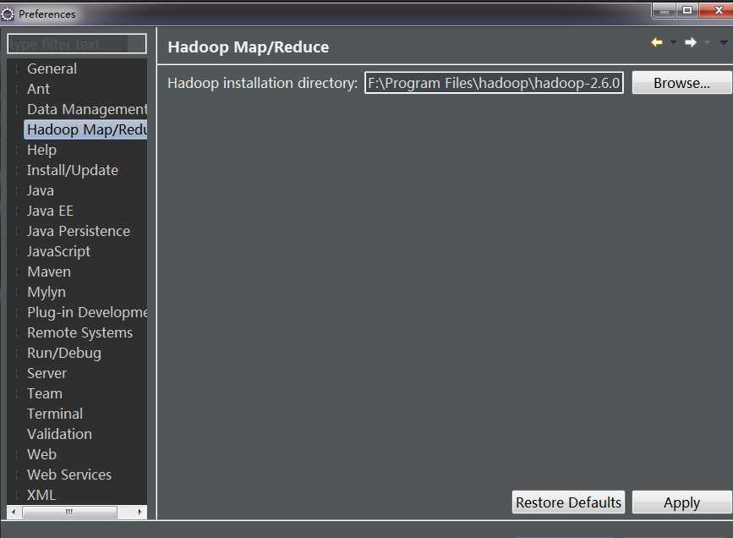Screen dimensions: 733x538
Task: Open Java EE preferences
Action: 50,211
